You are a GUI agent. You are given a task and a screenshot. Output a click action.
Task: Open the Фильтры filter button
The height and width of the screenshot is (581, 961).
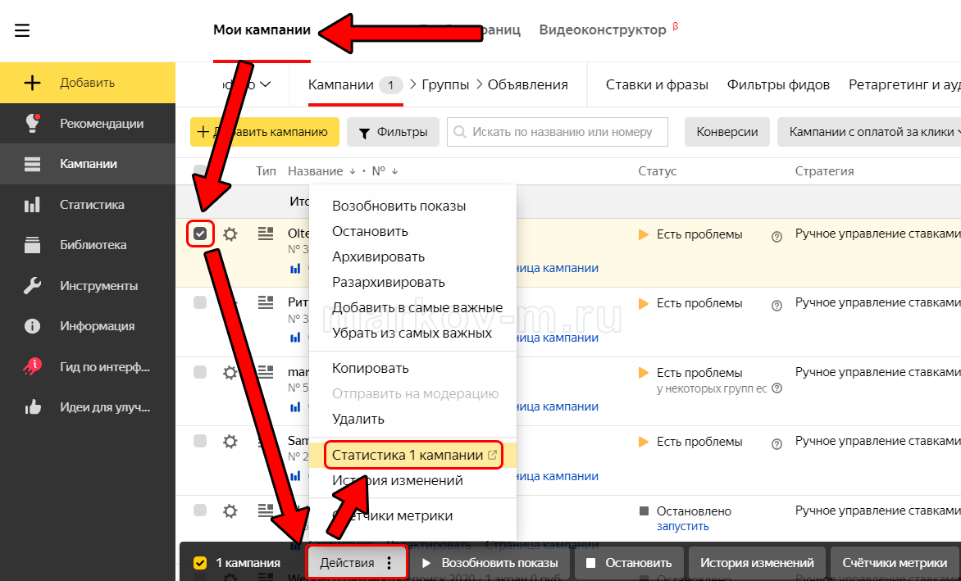click(393, 132)
